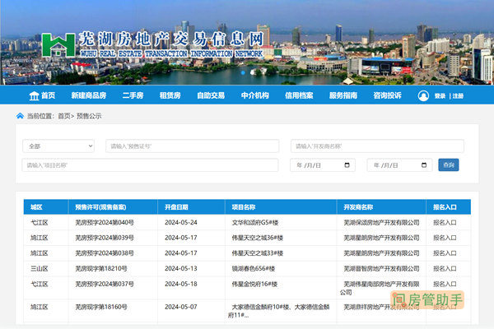Open 信用档案 navigation item
Viewport: 494px width, 329px height.
299,95
